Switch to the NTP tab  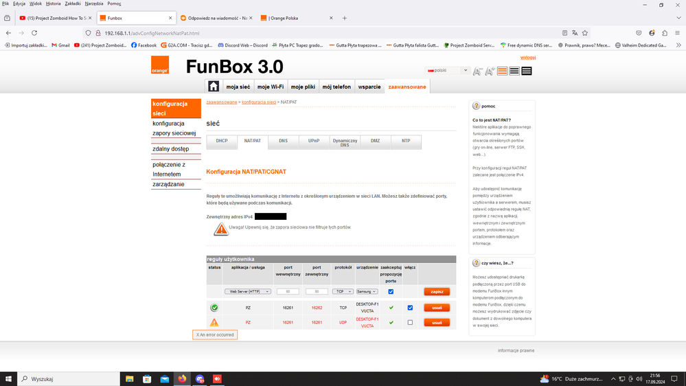(406, 141)
